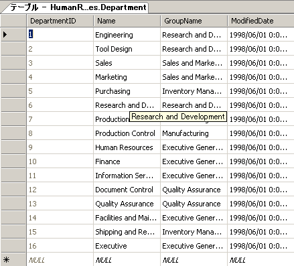The height and width of the screenshot is (266, 294).
Task: Click the NULL DepartmentID cell in new row
Action: (60, 259)
